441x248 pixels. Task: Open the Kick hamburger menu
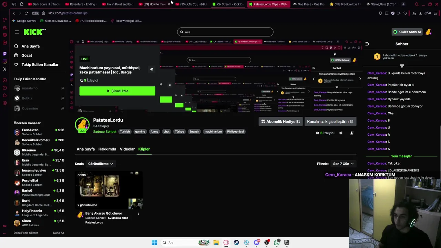17,32
